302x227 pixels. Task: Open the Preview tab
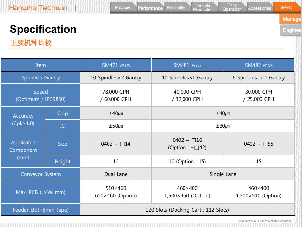tap(123, 7)
